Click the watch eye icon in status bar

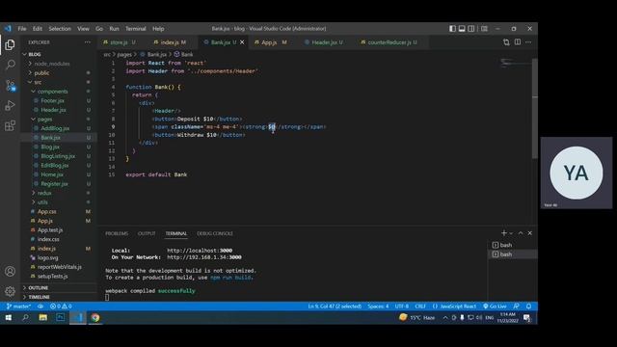click(x=40, y=307)
